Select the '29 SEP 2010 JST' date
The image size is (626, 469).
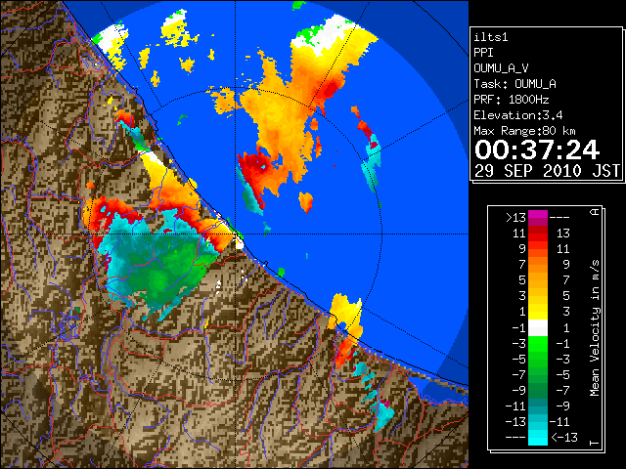pos(547,171)
